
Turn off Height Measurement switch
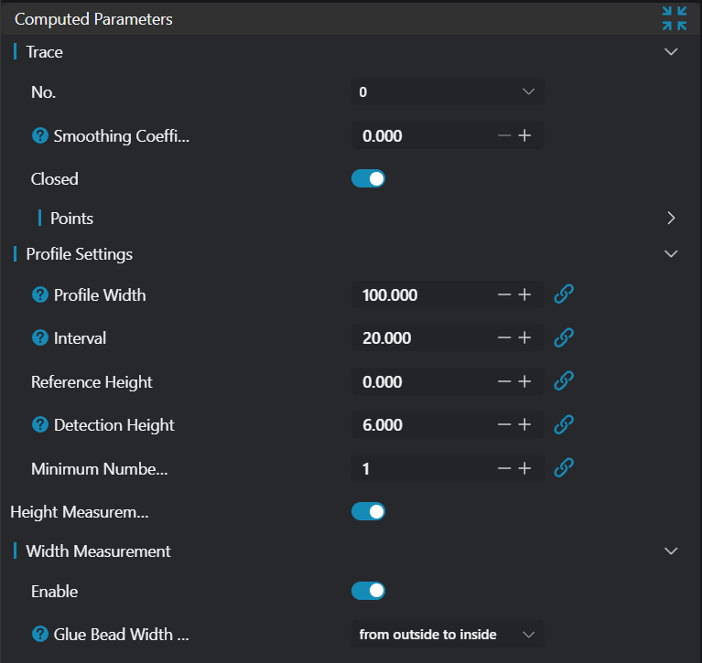pos(368,511)
